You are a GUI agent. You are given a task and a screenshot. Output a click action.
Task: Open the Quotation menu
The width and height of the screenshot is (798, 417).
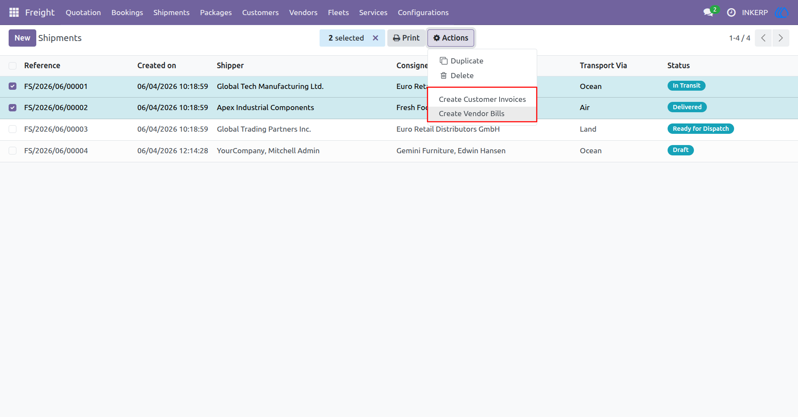point(83,13)
